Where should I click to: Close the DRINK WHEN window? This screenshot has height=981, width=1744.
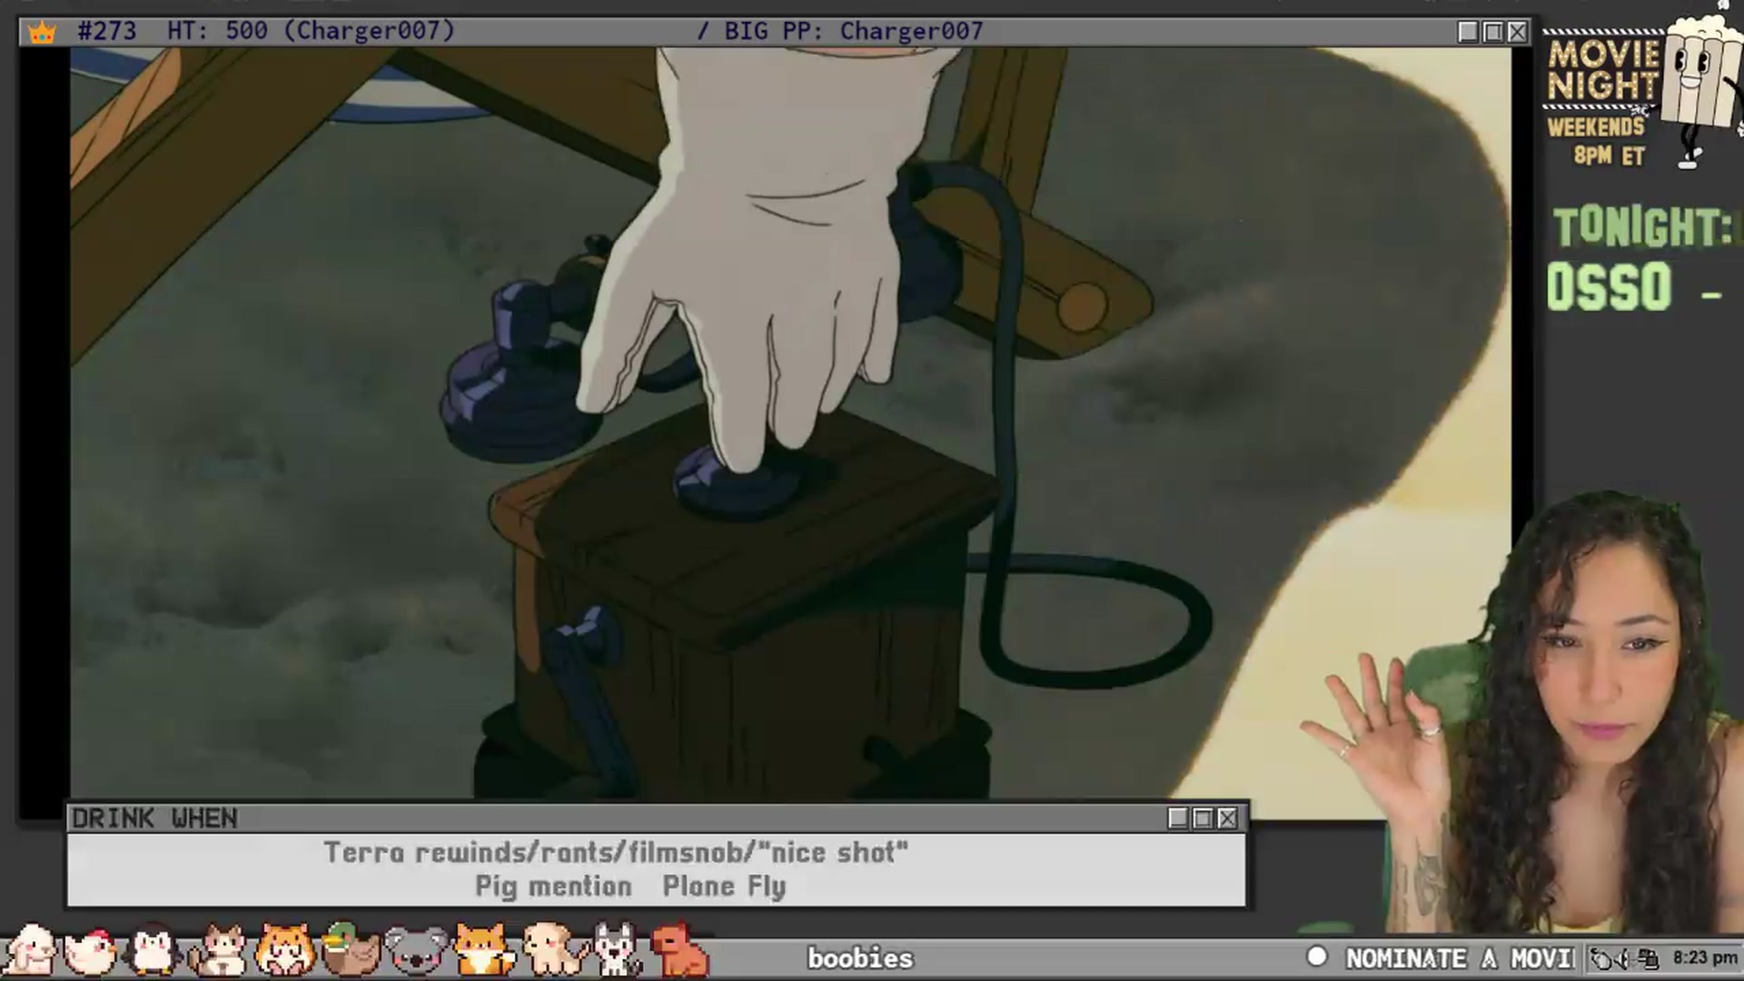1227,818
